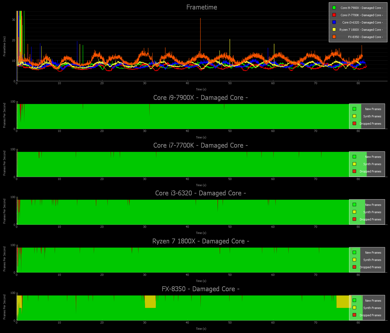Click the Synth Frames yellow swatch in the Ryzen 7 1800X chart
390x333 pixels.
click(354, 260)
